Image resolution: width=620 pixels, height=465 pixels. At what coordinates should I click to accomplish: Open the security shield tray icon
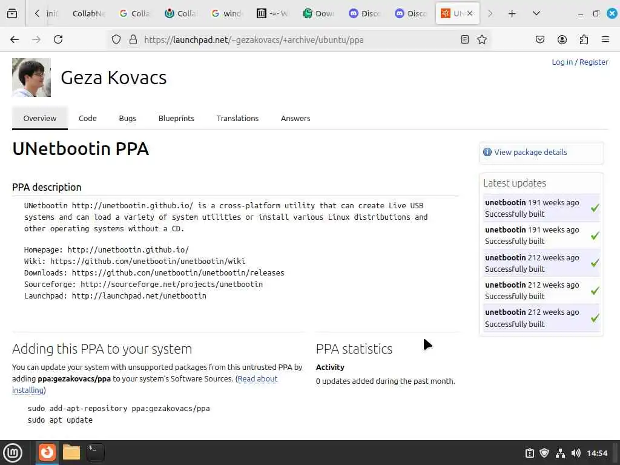point(544,453)
